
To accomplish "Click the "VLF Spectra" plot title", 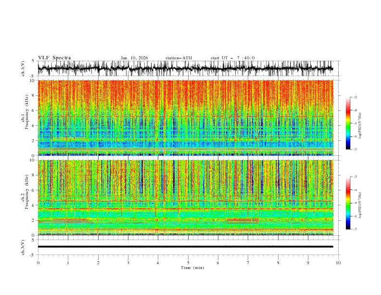I will pos(54,58).
